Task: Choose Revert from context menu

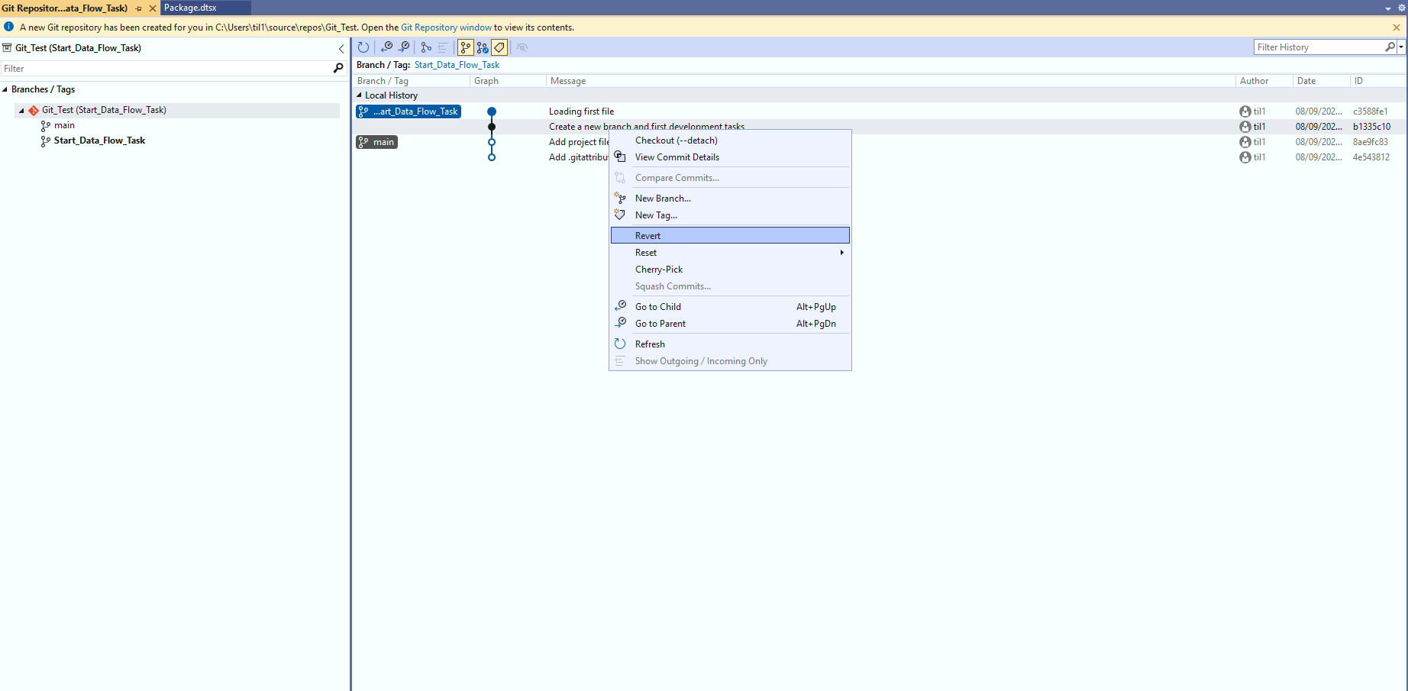Action: point(730,235)
